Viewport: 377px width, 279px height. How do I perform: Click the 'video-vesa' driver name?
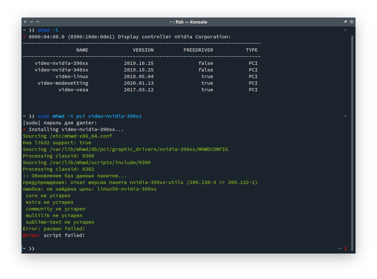(x=73, y=90)
